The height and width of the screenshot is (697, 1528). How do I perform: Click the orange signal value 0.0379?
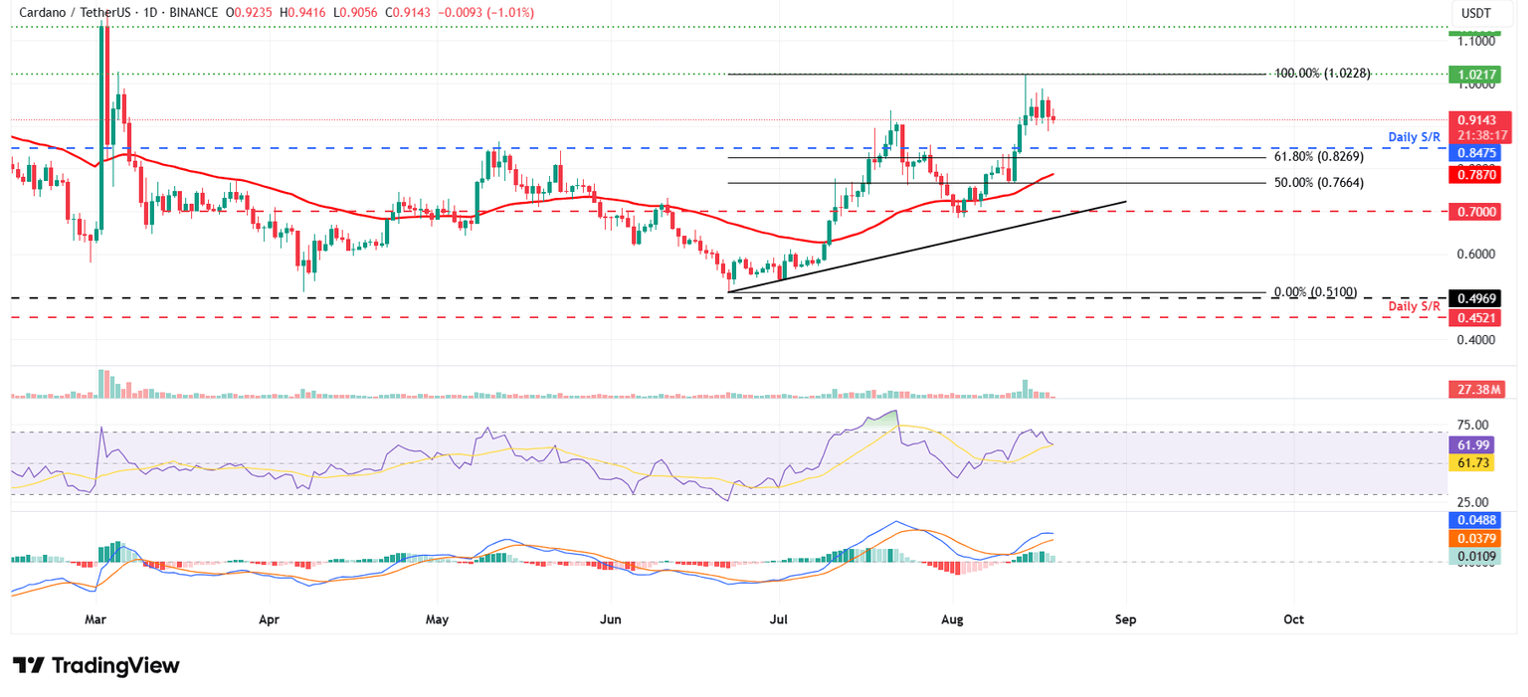pos(1475,536)
